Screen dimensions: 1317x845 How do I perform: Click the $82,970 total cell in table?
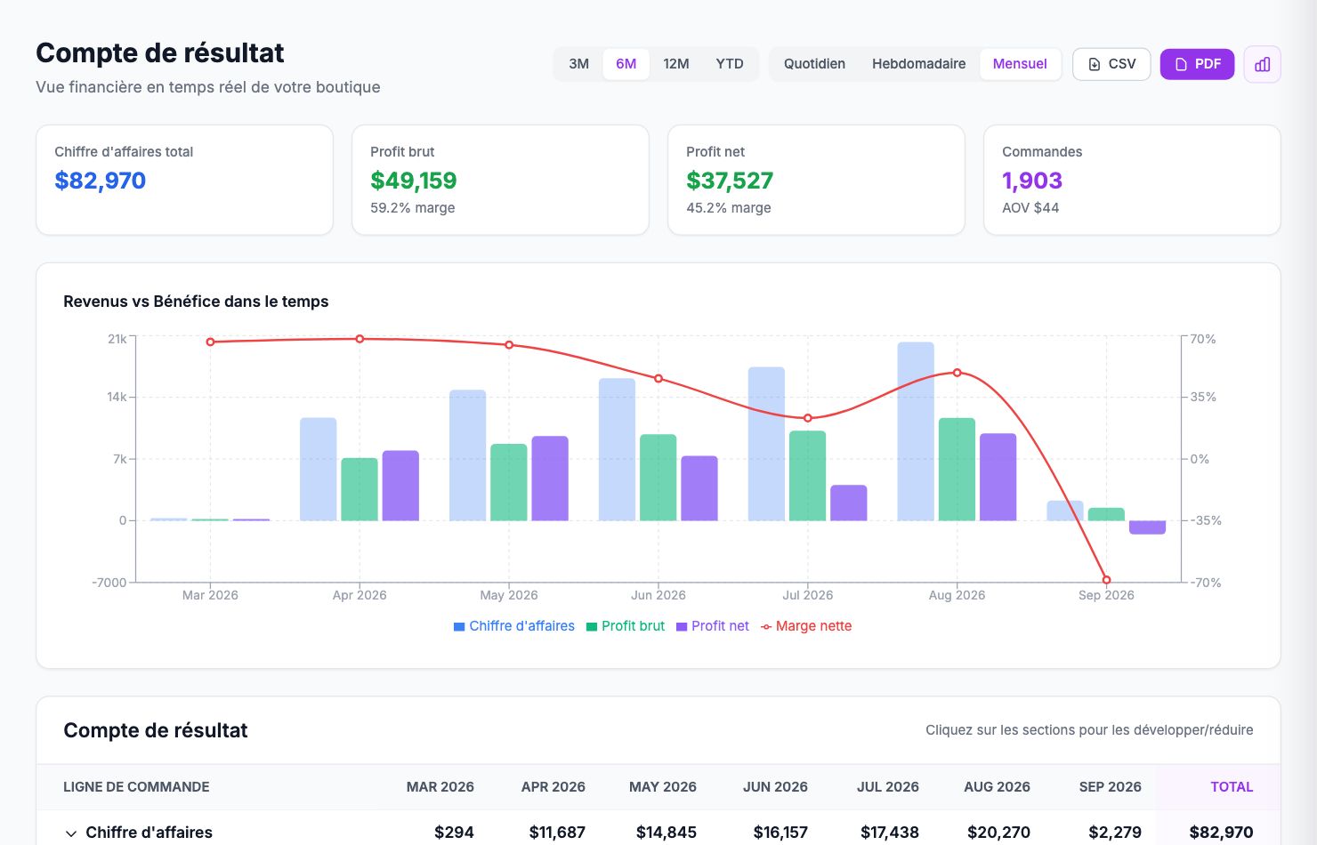click(1221, 833)
